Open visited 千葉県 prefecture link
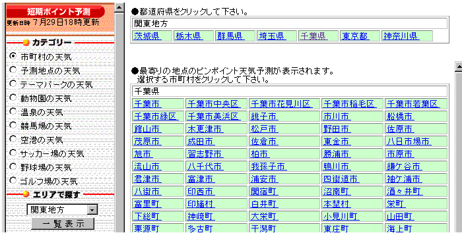462x237 pixels. click(313, 36)
